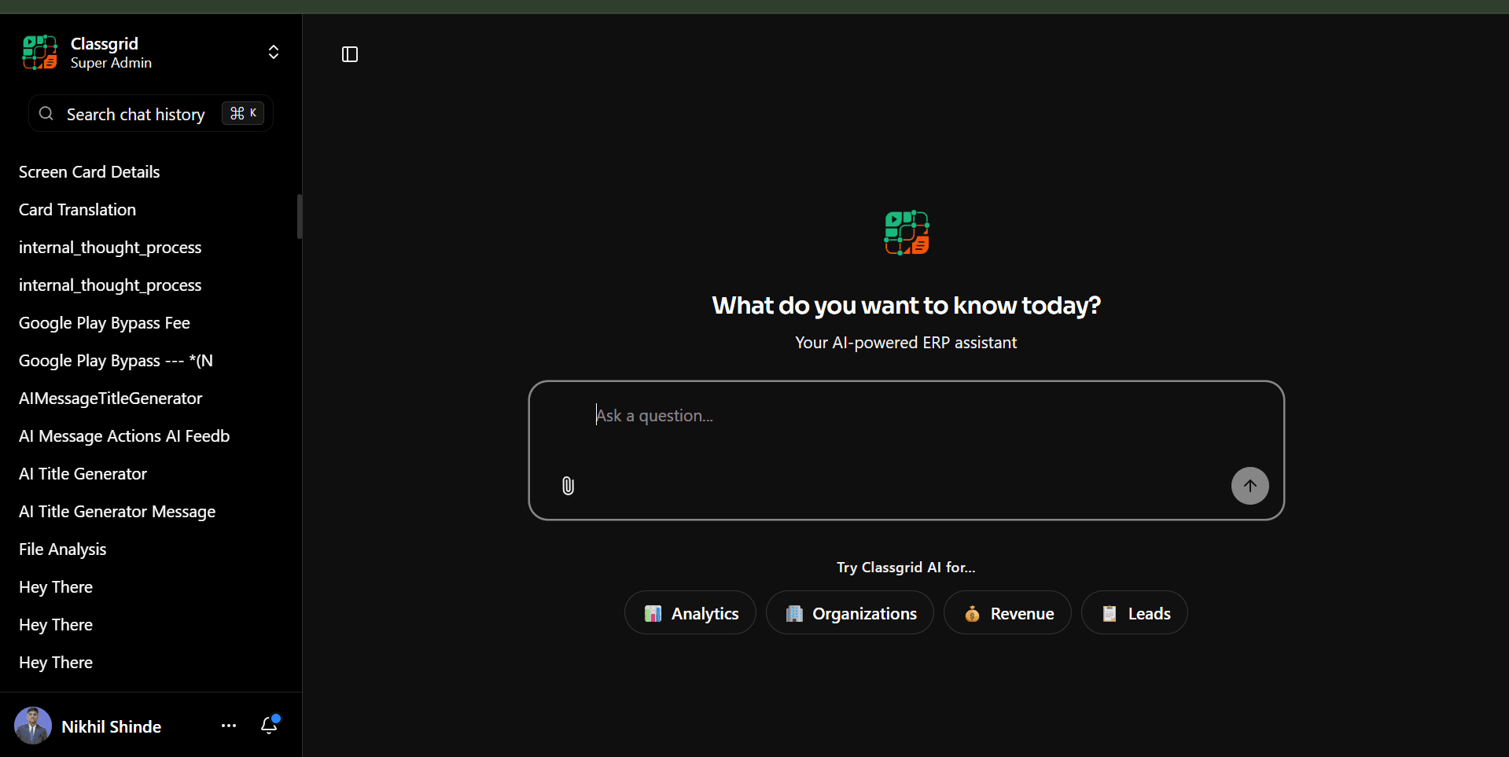Open the AI Title Generator chat
Viewport: 1509px width, 757px height.
83,474
